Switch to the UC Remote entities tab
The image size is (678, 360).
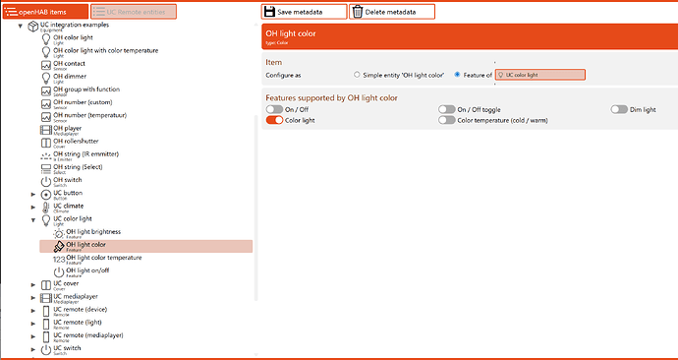tap(134, 12)
